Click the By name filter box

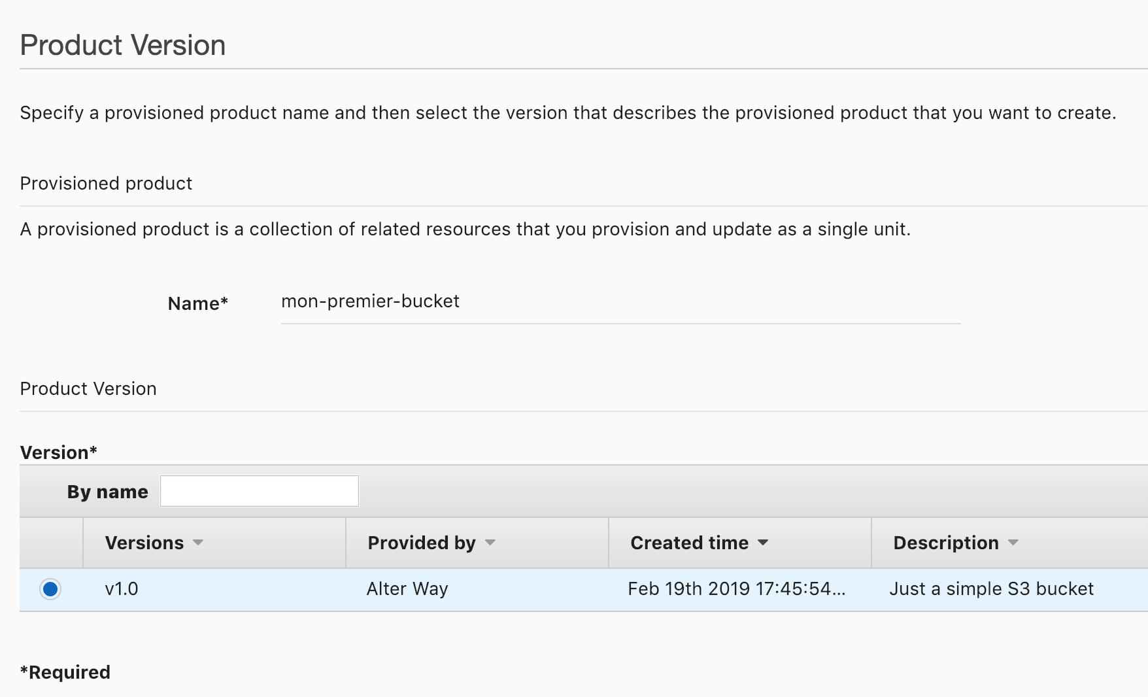[259, 491]
